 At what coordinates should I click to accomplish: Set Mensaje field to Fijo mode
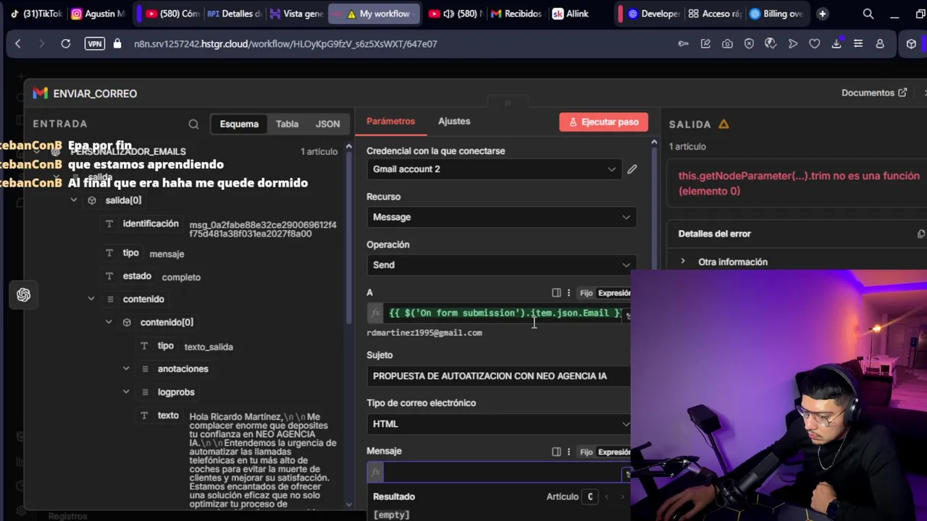[x=586, y=452]
